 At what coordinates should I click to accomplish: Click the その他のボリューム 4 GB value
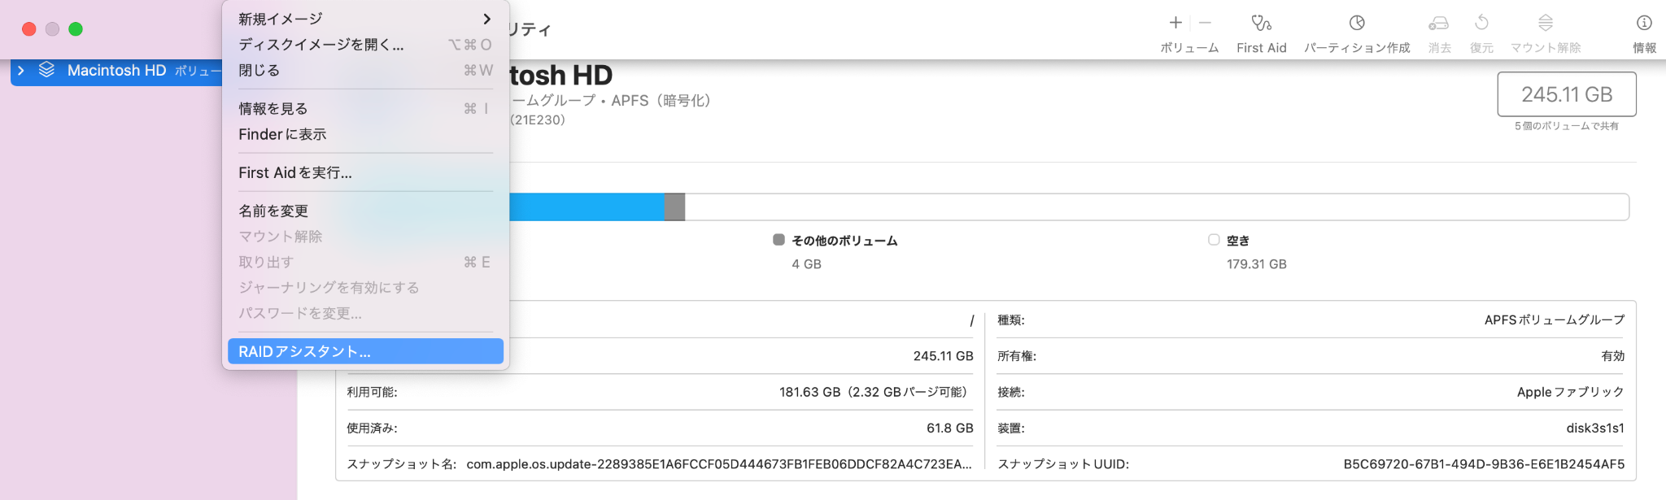806,264
